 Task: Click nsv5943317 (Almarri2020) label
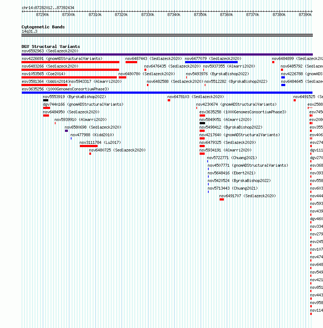pos(95,82)
